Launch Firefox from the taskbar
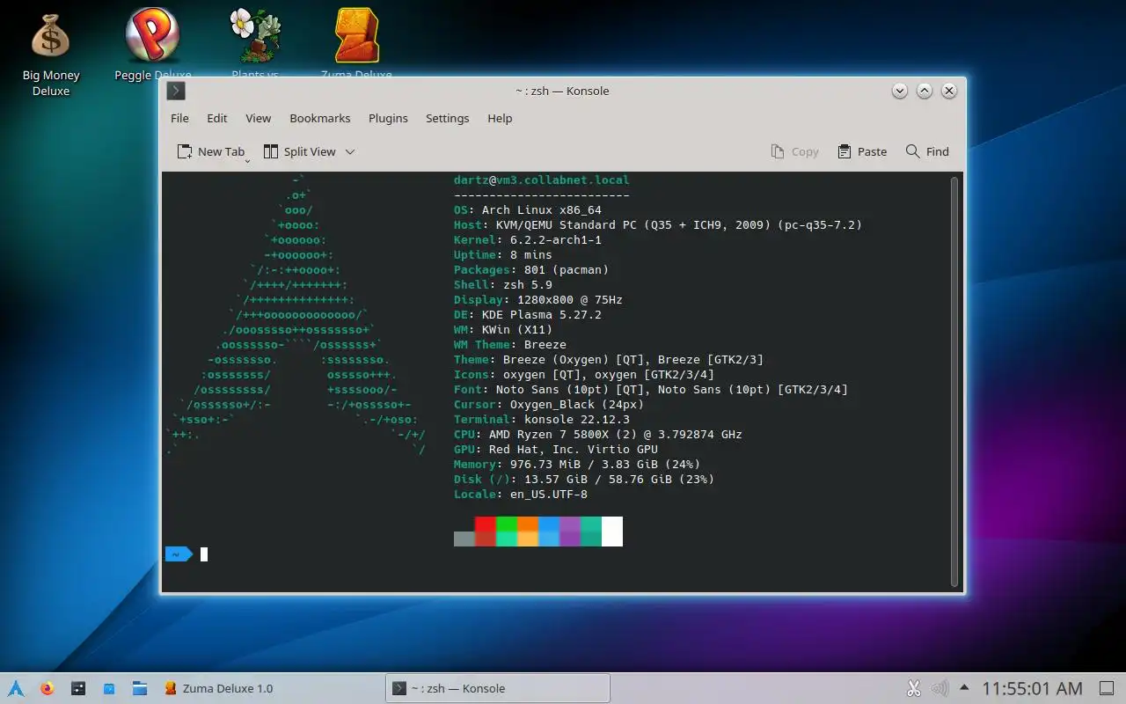Screen dimensions: 1126x704 pyautogui.click(x=47, y=688)
